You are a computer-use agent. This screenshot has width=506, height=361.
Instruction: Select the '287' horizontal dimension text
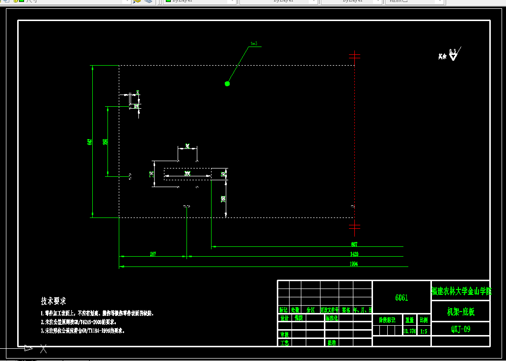coord(153,254)
